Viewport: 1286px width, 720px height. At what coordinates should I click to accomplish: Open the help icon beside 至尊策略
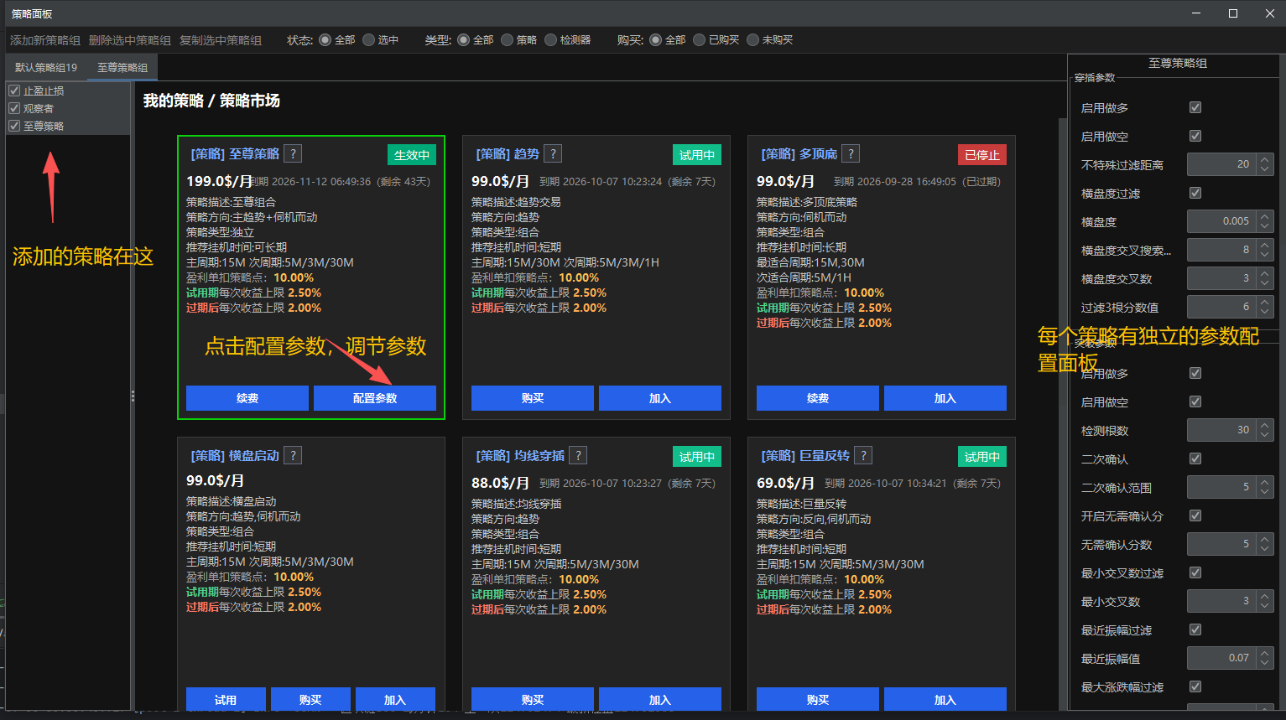[x=293, y=153]
